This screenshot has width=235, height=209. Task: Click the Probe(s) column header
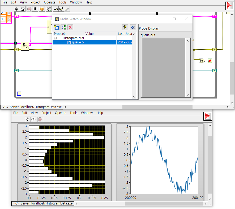click(x=60, y=34)
